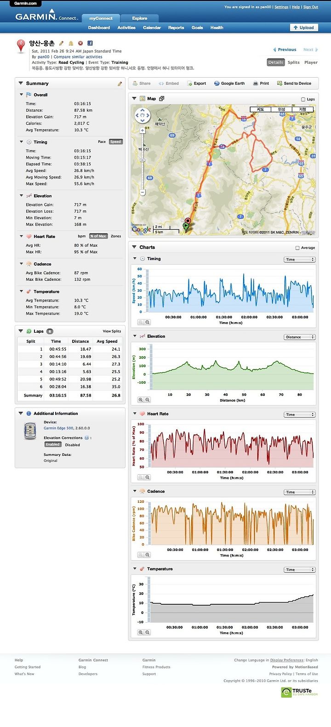Switch Timing to Pace view

102,142
